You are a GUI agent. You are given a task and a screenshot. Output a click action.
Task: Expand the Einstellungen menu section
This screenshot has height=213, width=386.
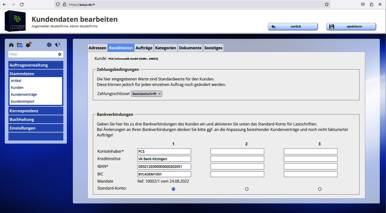(36, 128)
